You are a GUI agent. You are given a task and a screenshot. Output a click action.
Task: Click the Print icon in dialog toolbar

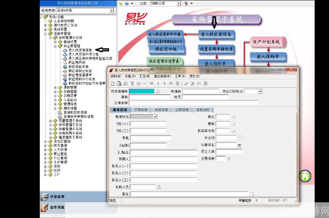138,84
